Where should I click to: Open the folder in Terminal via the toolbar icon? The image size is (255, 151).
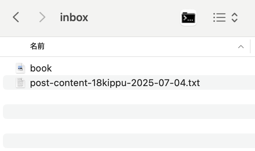188,18
